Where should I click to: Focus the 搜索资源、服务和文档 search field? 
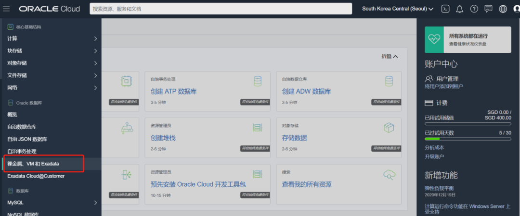pyautogui.click(x=221, y=9)
